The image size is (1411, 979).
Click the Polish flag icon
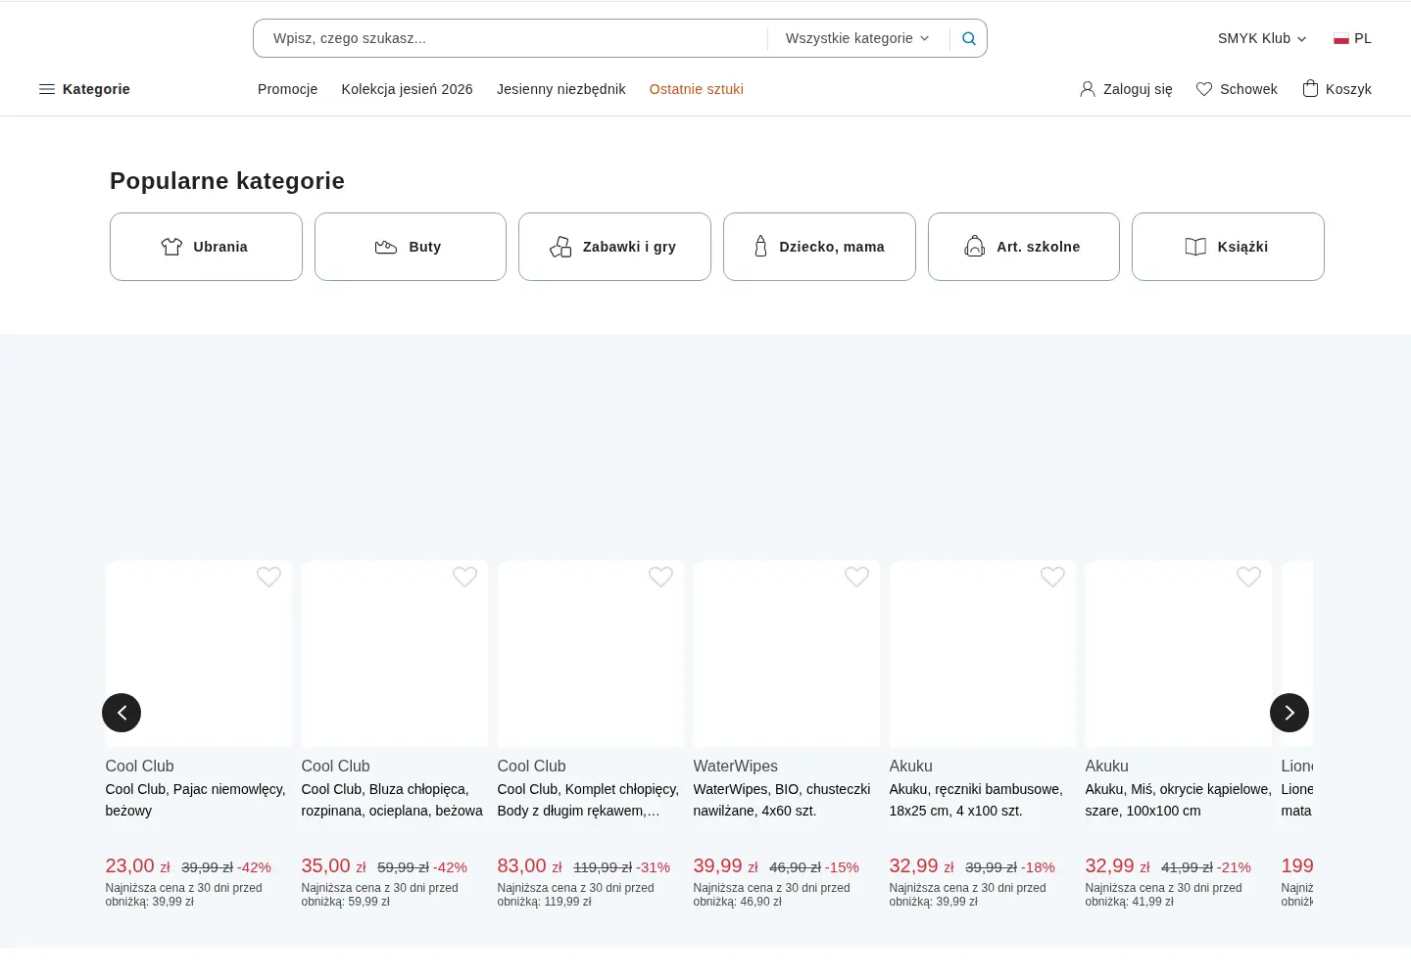(x=1341, y=39)
